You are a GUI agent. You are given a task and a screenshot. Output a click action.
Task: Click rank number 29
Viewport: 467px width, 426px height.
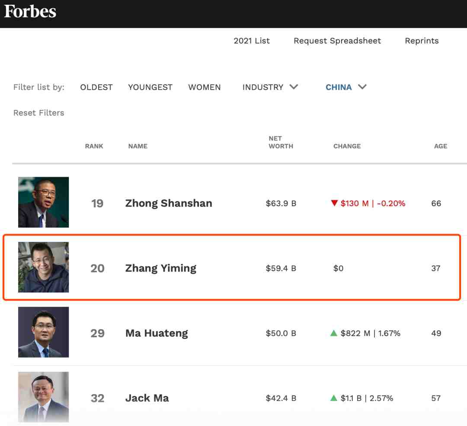(x=97, y=333)
